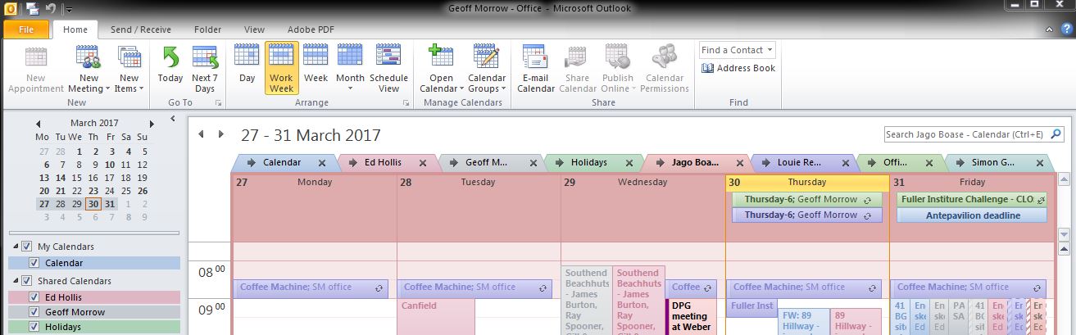Image resolution: width=1076 pixels, height=335 pixels.
Task: Switch to Send / Receive tab
Action: click(x=141, y=29)
